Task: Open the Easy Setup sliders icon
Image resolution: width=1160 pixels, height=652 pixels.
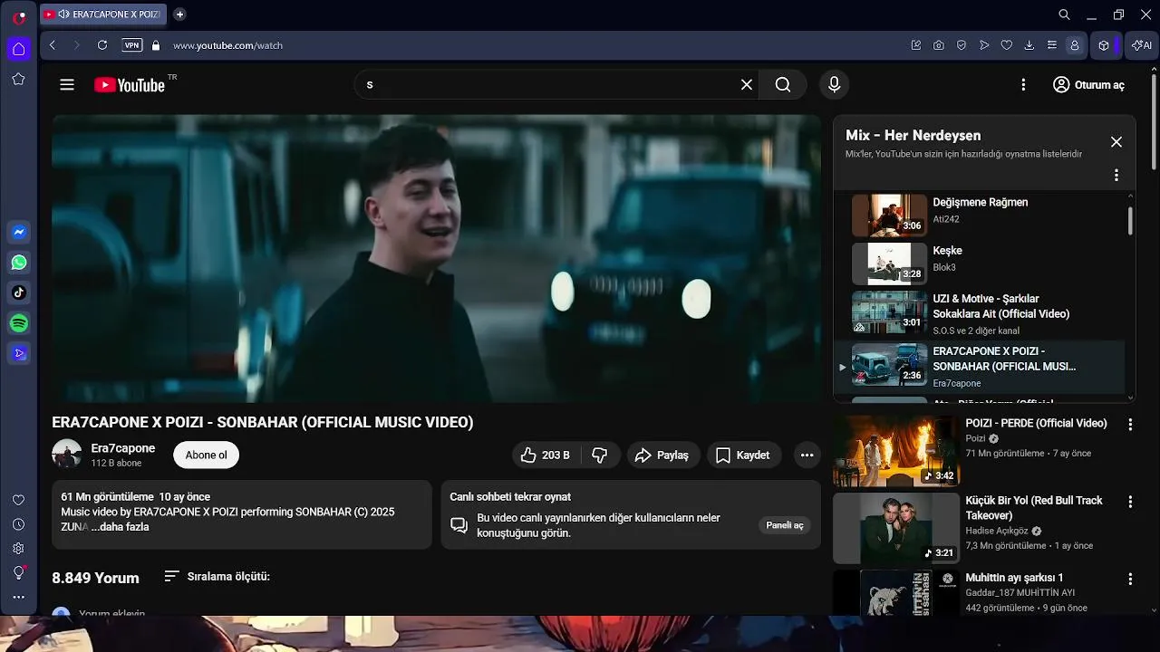Action: point(1052,45)
